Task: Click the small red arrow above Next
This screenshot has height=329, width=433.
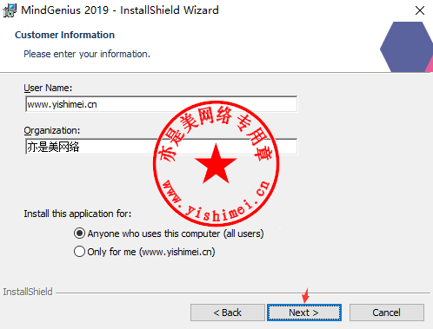Action: click(305, 295)
